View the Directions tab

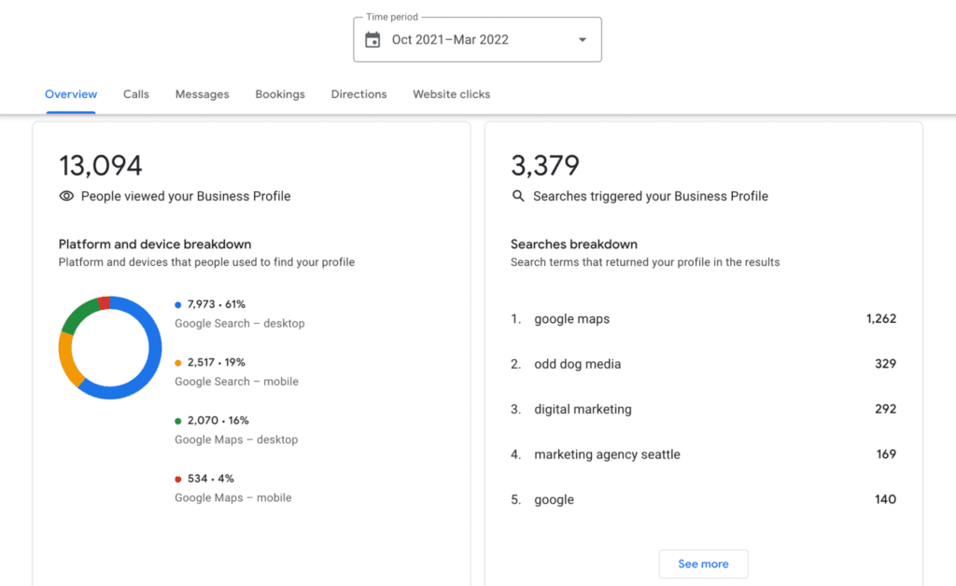(x=358, y=94)
